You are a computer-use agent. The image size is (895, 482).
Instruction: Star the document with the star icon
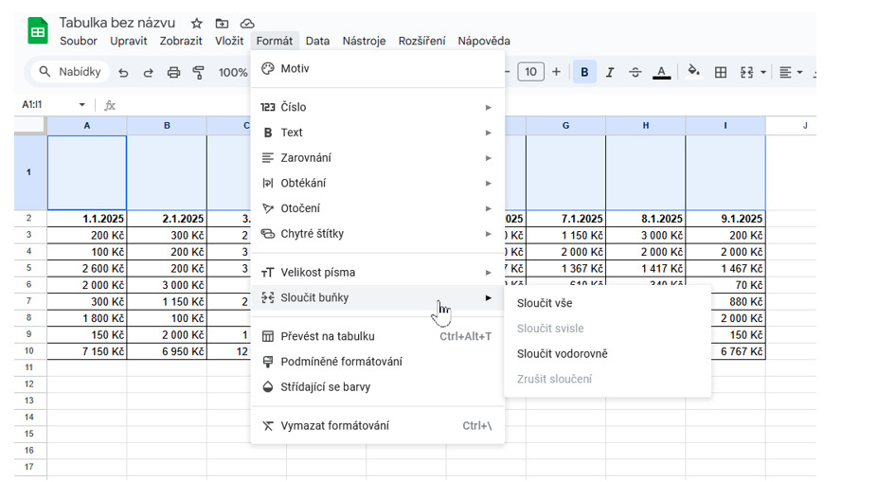[196, 23]
